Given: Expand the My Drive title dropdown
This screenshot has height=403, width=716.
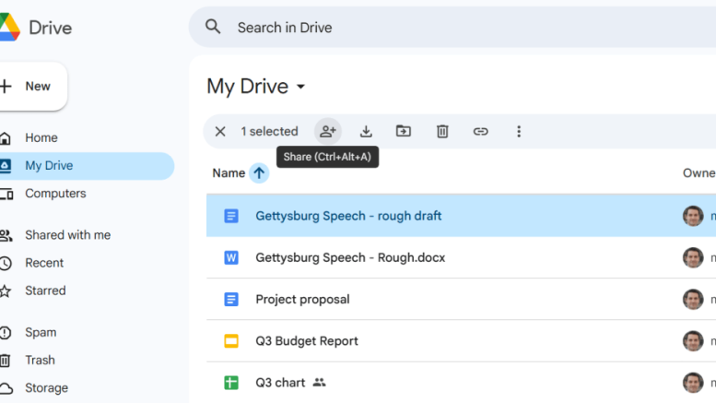Looking at the screenshot, I should coord(300,88).
